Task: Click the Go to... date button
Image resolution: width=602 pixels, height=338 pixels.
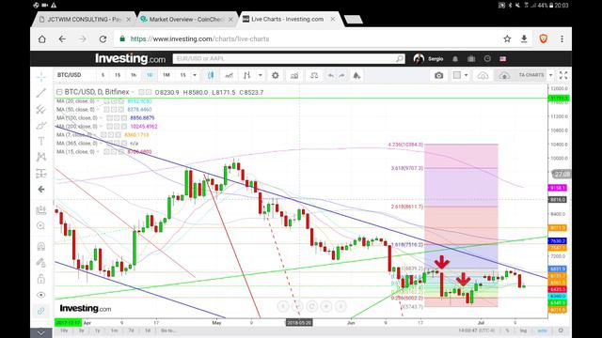Action: click(168, 330)
